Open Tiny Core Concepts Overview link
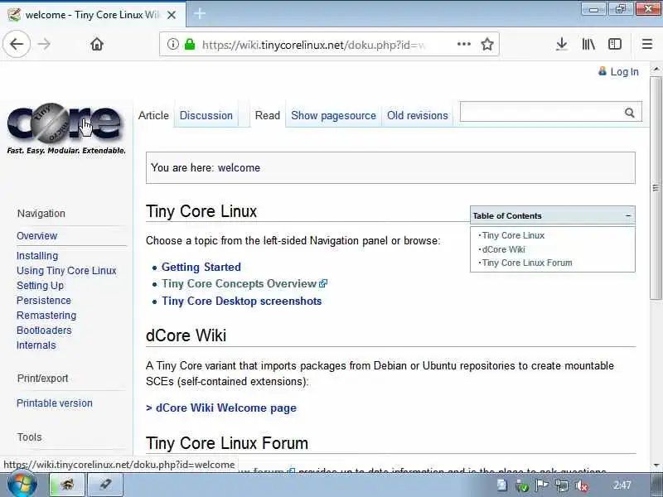This screenshot has height=497, width=663. click(240, 283)
